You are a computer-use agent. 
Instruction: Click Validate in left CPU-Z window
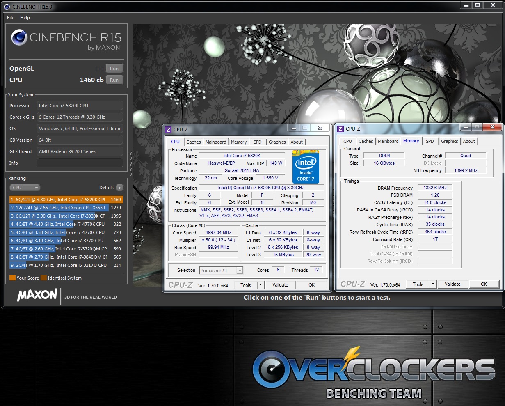coord(280,285)
